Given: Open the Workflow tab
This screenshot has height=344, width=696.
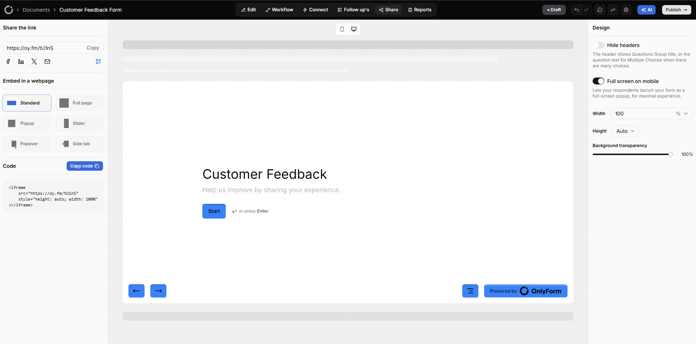Looking at the screenshot, I should [x=280, y=10].
